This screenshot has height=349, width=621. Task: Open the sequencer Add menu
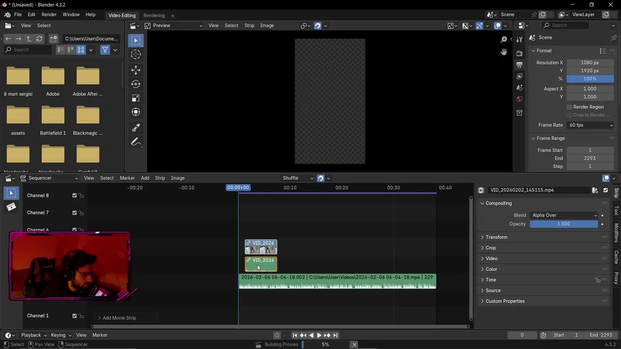coord(145,178)
